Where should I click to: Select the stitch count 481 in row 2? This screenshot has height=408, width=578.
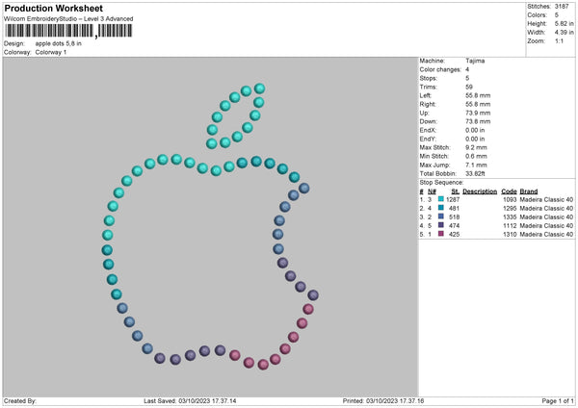coord(454,208)
